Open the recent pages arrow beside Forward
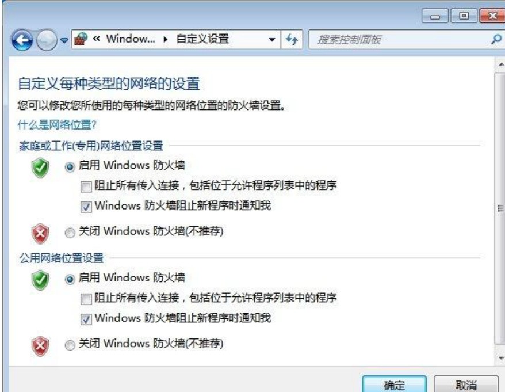The width and height of the screenshot is (505, 392). 64,40
